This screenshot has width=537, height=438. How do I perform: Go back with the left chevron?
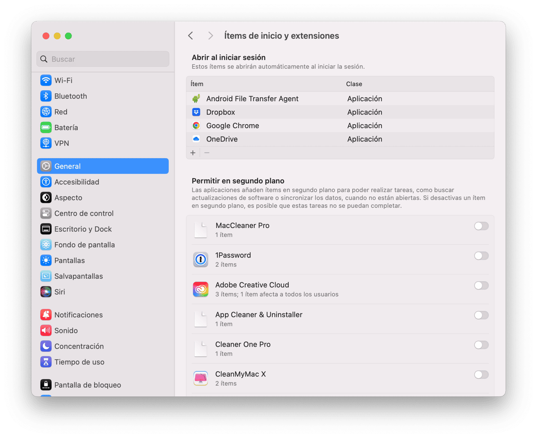191,36
